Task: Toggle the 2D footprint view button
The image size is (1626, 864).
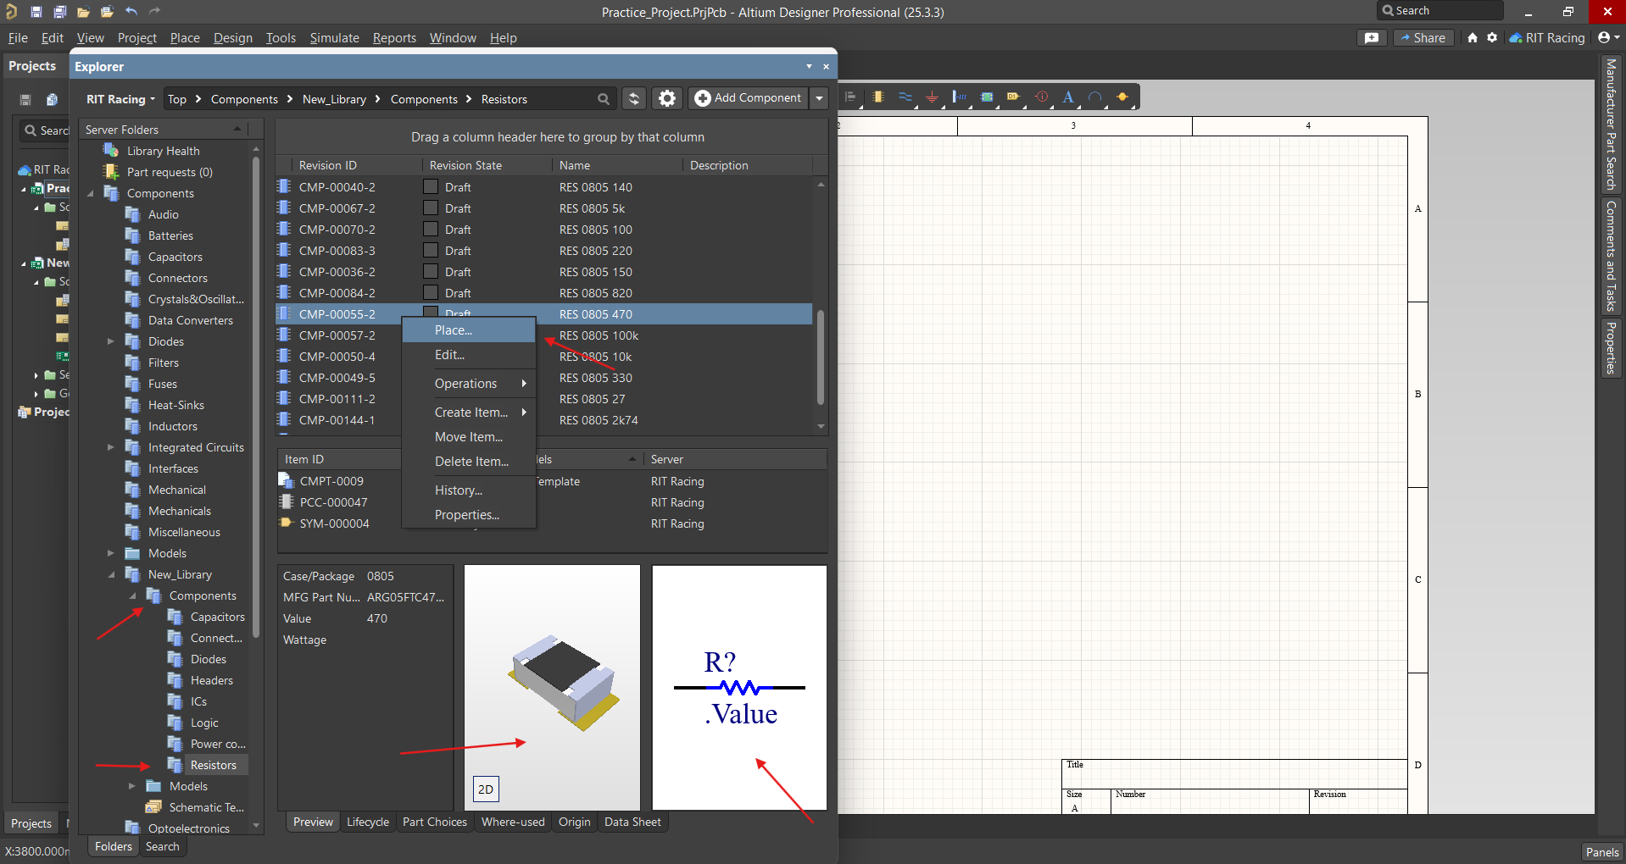Action: (486, 789)
